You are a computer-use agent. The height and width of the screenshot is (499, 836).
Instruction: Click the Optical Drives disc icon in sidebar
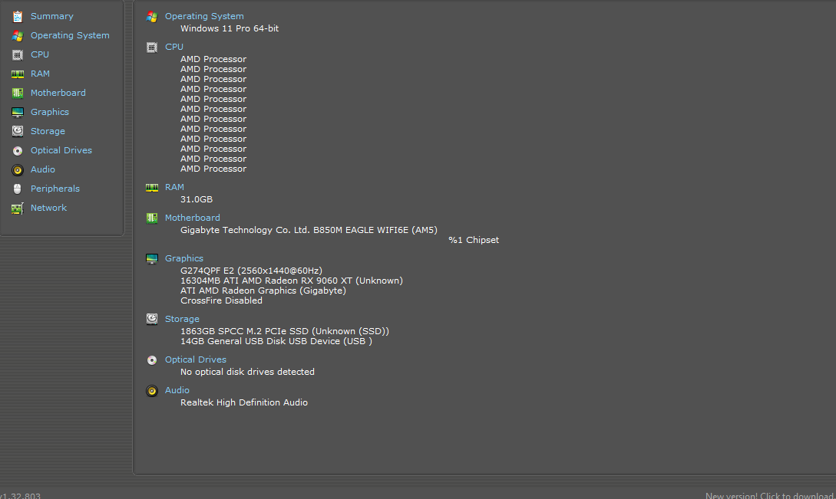[18, 151]
